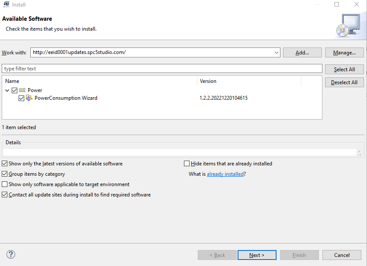The height and width of the screenshot is (266, 367).
Task: Collapse the Power category tree node
Action: [x=7, y=90]
